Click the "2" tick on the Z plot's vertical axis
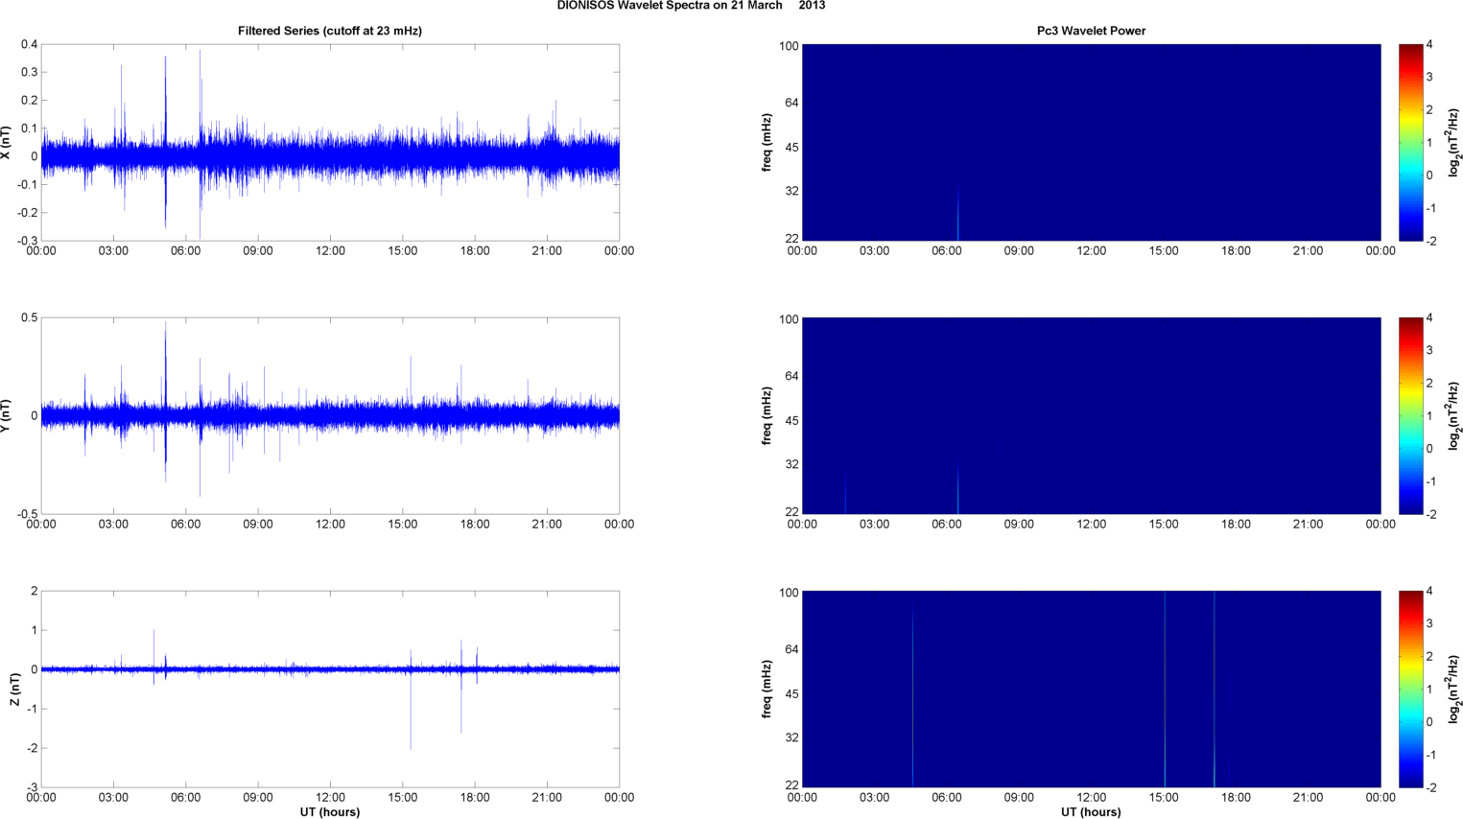This screenshot has width=1463, height=819. click(x=35, y=592)
